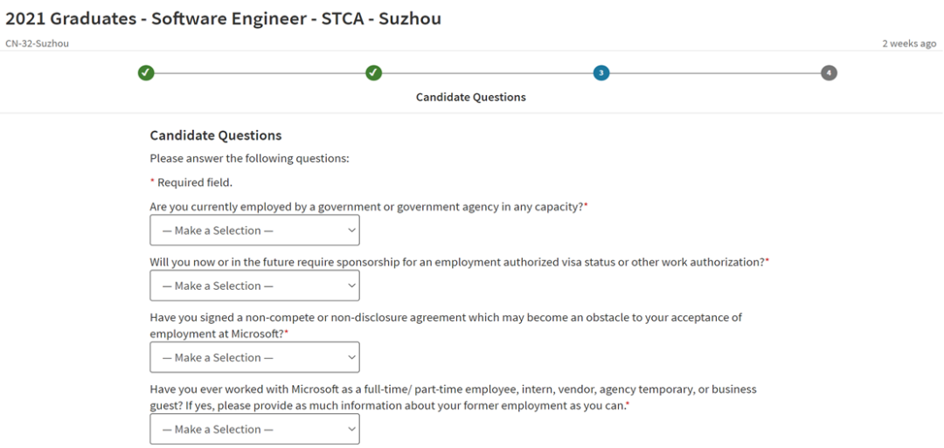The image size is (944, 448).
Task: Click the progress line between the two checkmarks
Action: pos(260,72)
